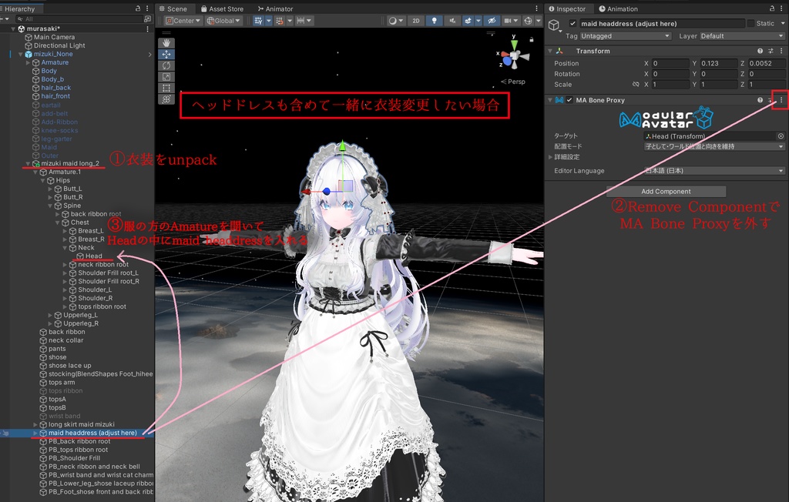The width and height of the screenshot is (789, 502).
Task: Click the Y axis cone on orientation gizmo
Action: click(514, 44)
